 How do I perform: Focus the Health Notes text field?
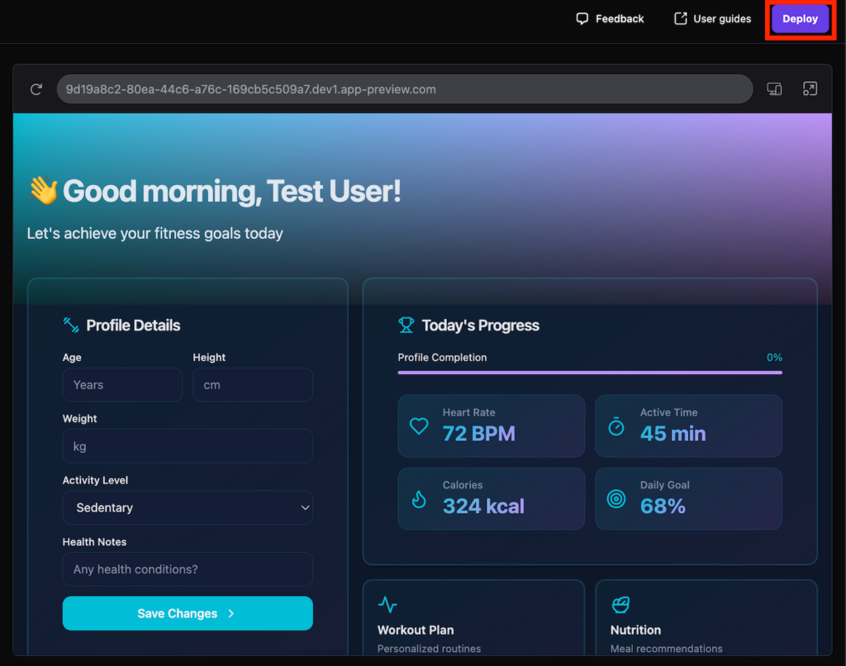pos(188,569)
